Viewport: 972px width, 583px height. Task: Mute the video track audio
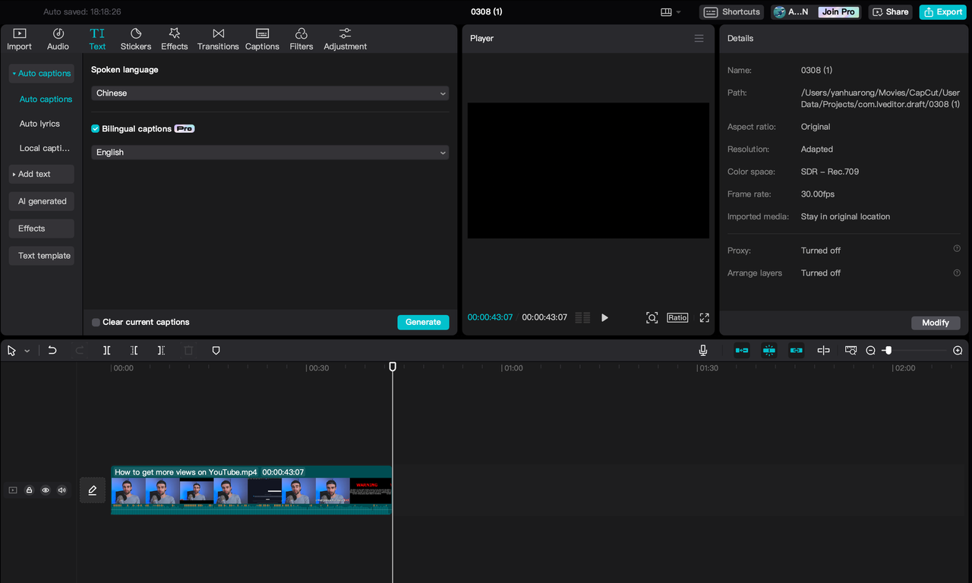pyautogui.click(x=62, y=490)
